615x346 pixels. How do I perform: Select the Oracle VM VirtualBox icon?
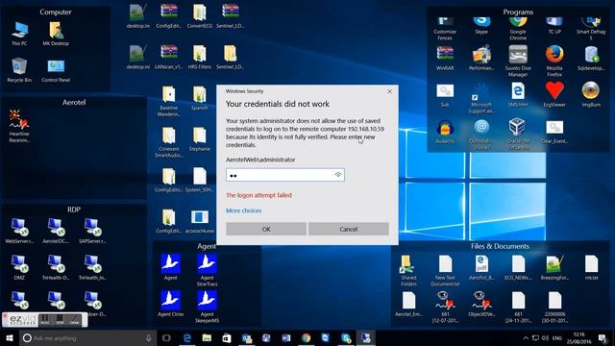click(x=518, y=135)
